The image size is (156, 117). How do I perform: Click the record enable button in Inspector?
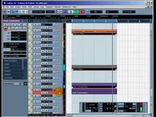[6, 29]
